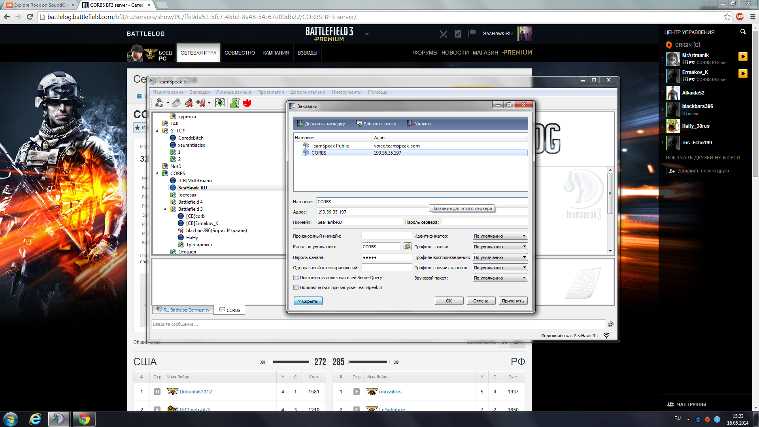
Task: Click the red fox icon in TeamSpeak toolbar
Action: pos(247,103)
